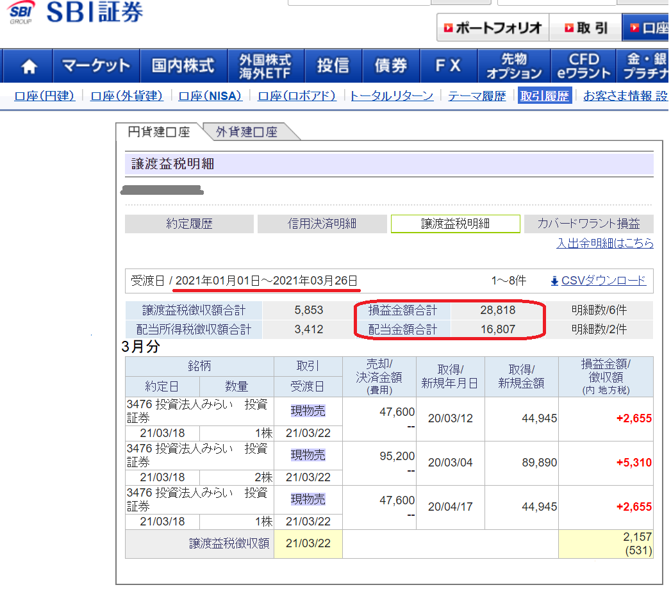
Task: Switch to the 外貨建口座 tab
Action: tap(247, 132)
